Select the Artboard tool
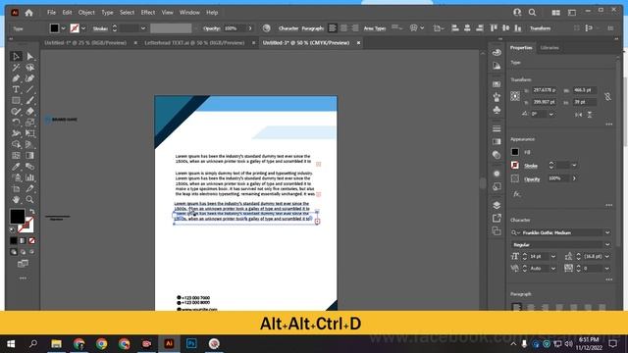Image resolution: width=628 pixels, height=353 pixels. point(16,188)
